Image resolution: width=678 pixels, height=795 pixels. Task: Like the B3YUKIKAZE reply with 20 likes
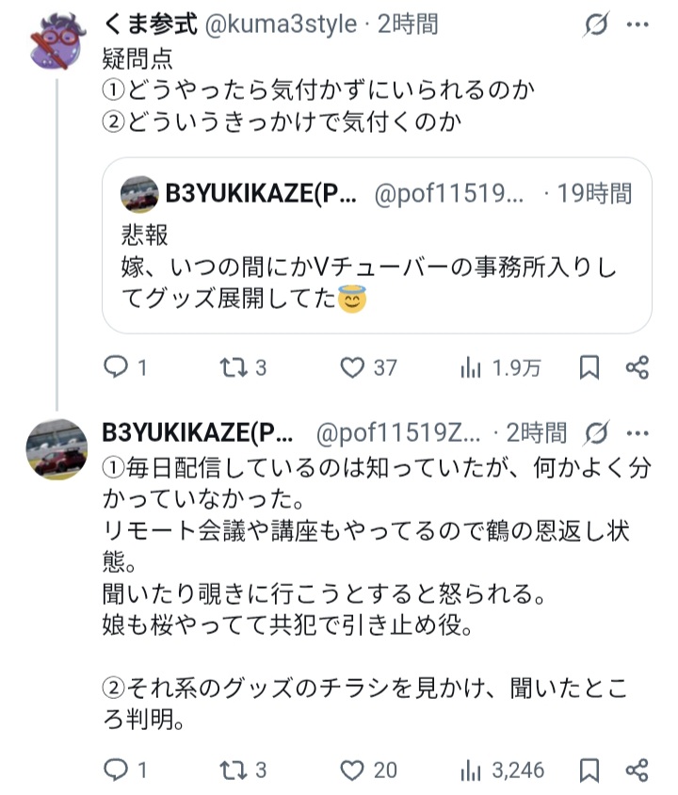353,770
